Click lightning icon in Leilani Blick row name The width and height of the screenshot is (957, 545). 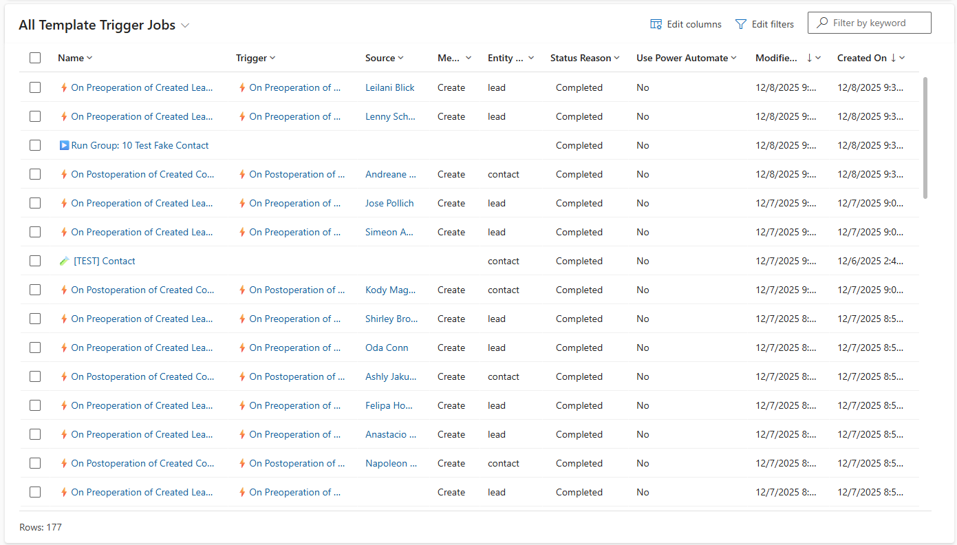(x=64, y=87)
